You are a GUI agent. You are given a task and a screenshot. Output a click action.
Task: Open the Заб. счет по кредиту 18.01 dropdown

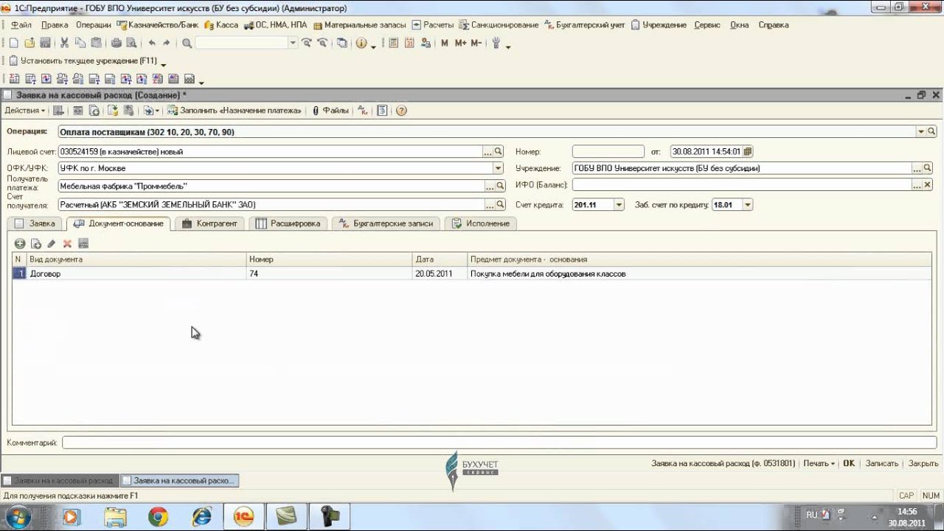(748, 204)
